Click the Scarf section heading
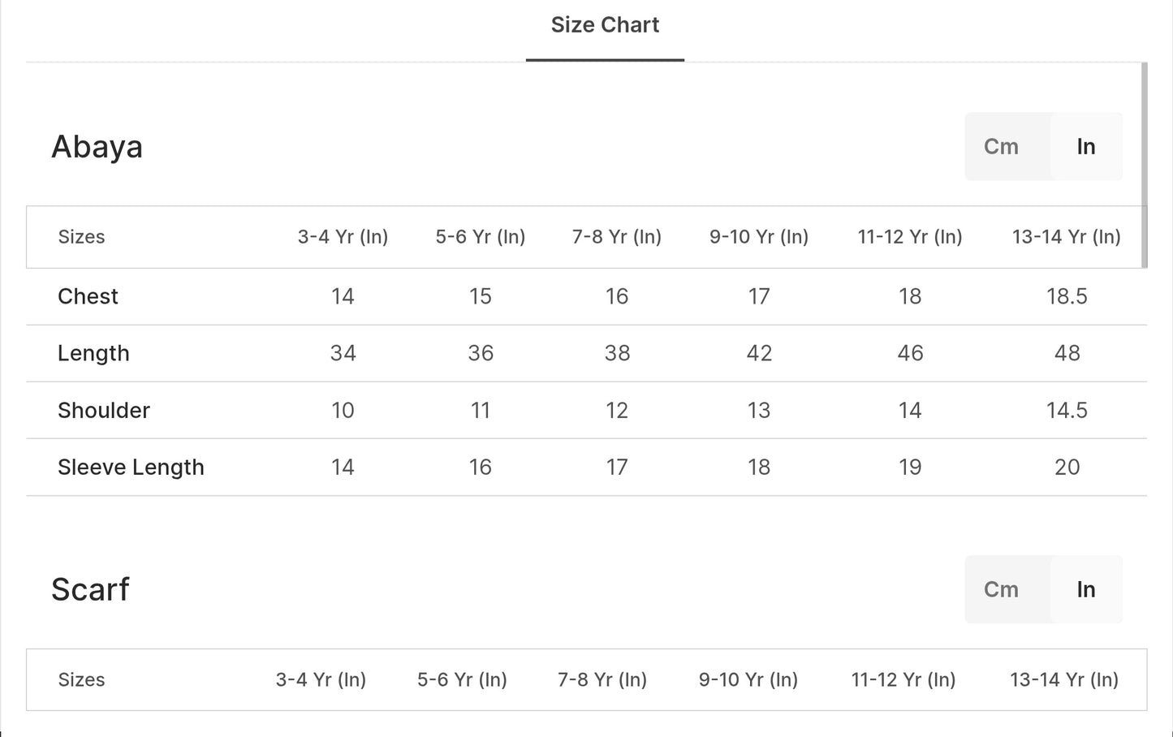The image size is (1173, 737). click(90, 590)
